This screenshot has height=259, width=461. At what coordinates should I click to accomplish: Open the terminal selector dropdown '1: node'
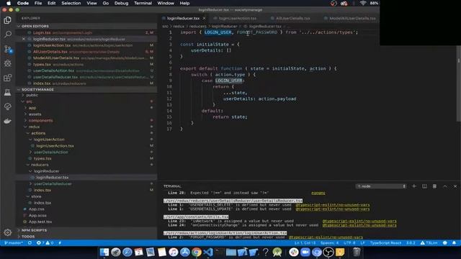click(x=381, y=186)
